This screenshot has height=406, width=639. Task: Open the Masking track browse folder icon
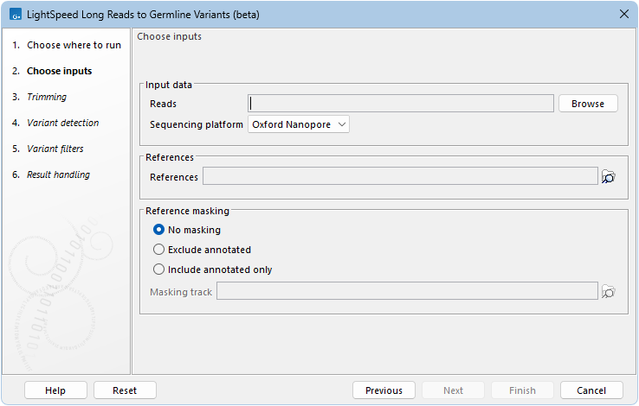point(608,291)
